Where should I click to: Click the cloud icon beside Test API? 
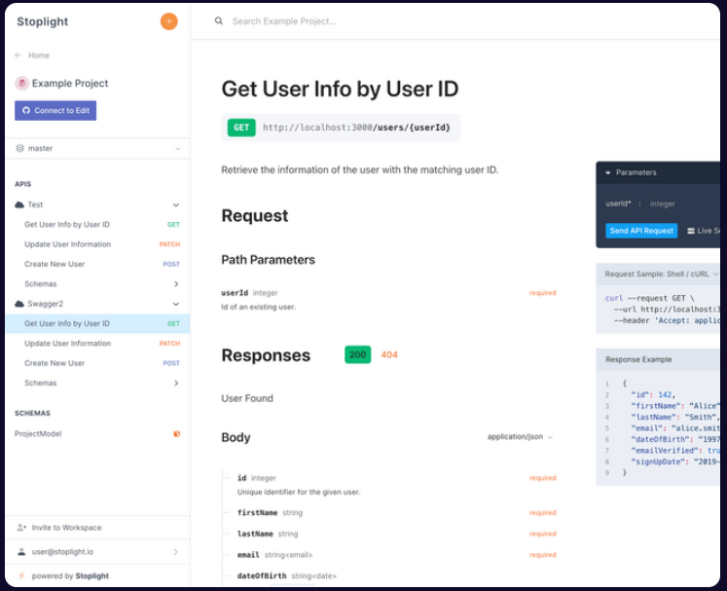19,204
